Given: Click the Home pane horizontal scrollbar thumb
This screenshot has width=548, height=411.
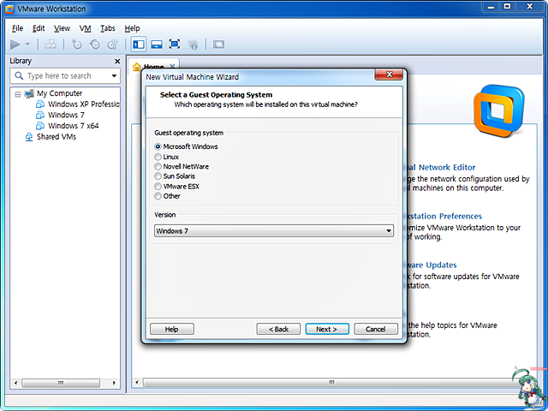Looking at the screenshot, I should [331, 383].
